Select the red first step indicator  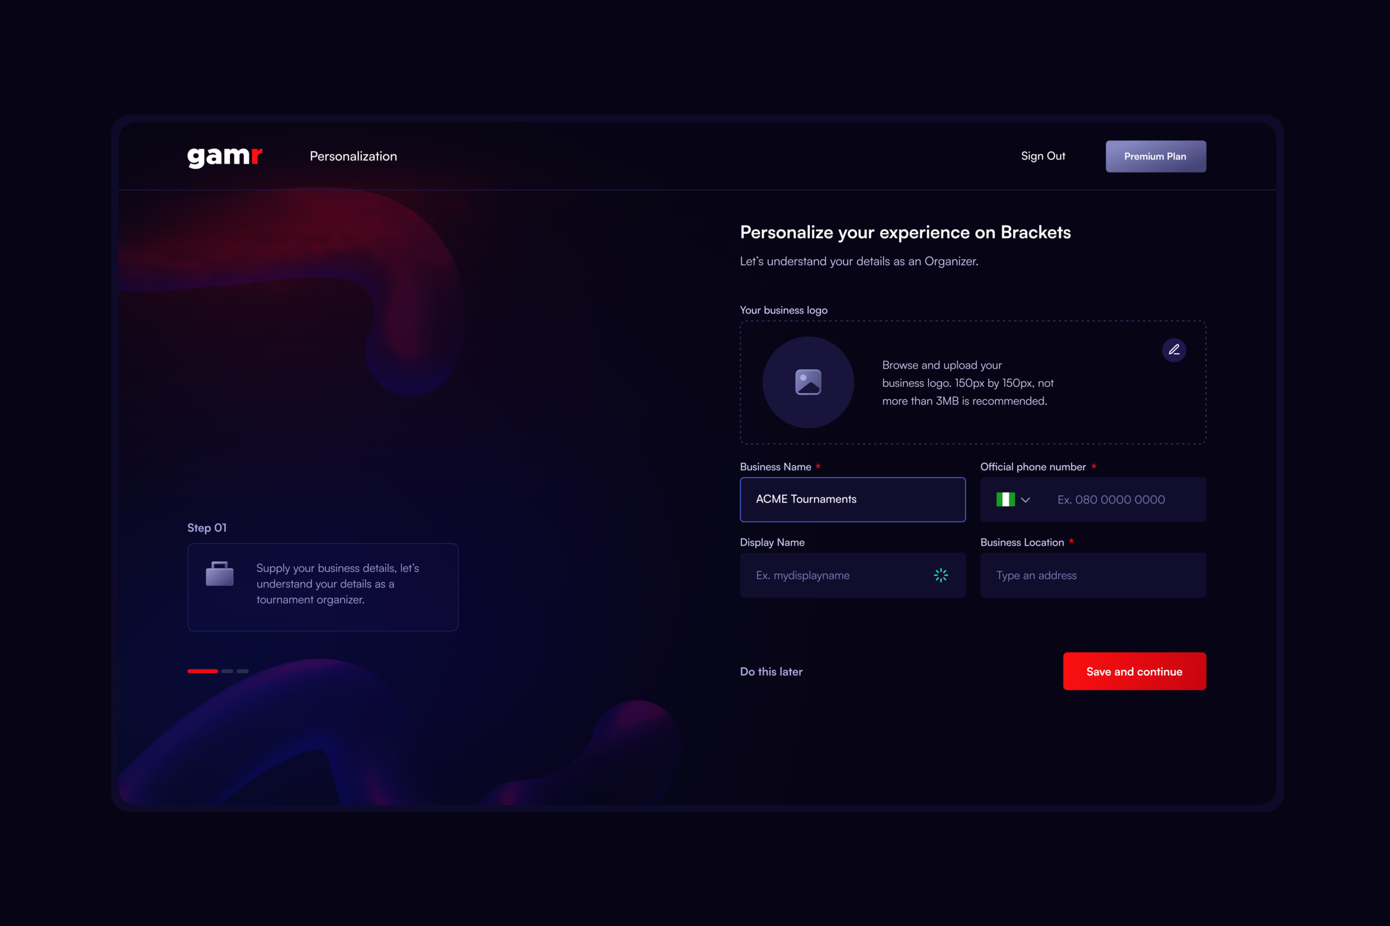(203, 671)
